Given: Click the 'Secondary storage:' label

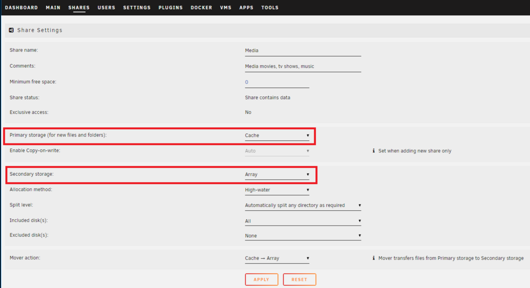Looking at the screenshot, I should click(31, 174).
